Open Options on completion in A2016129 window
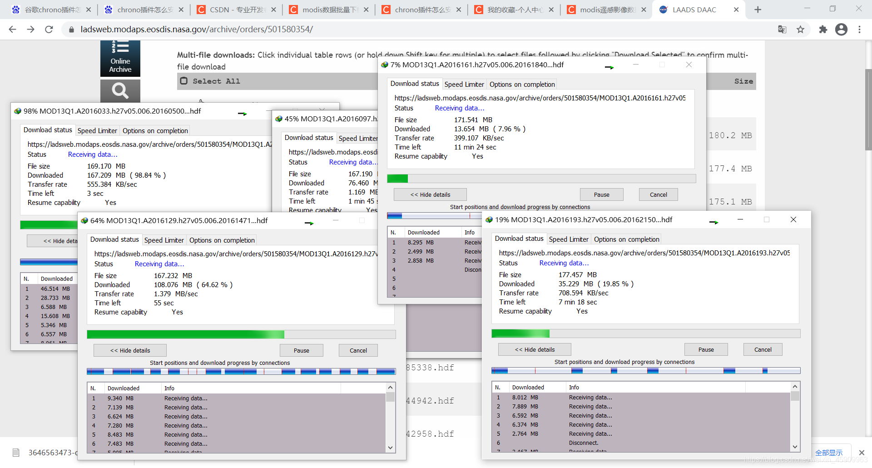Viewport: 872px width, 468px height. pos(222,240)
